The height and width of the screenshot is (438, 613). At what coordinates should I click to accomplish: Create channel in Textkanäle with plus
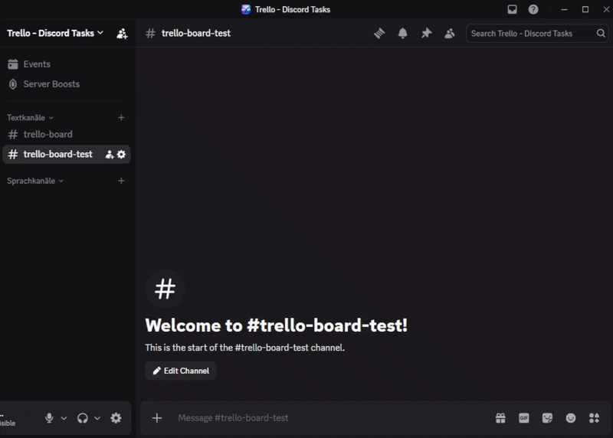click(x=121, y=118)
